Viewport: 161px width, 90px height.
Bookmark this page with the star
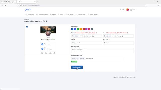146,5
